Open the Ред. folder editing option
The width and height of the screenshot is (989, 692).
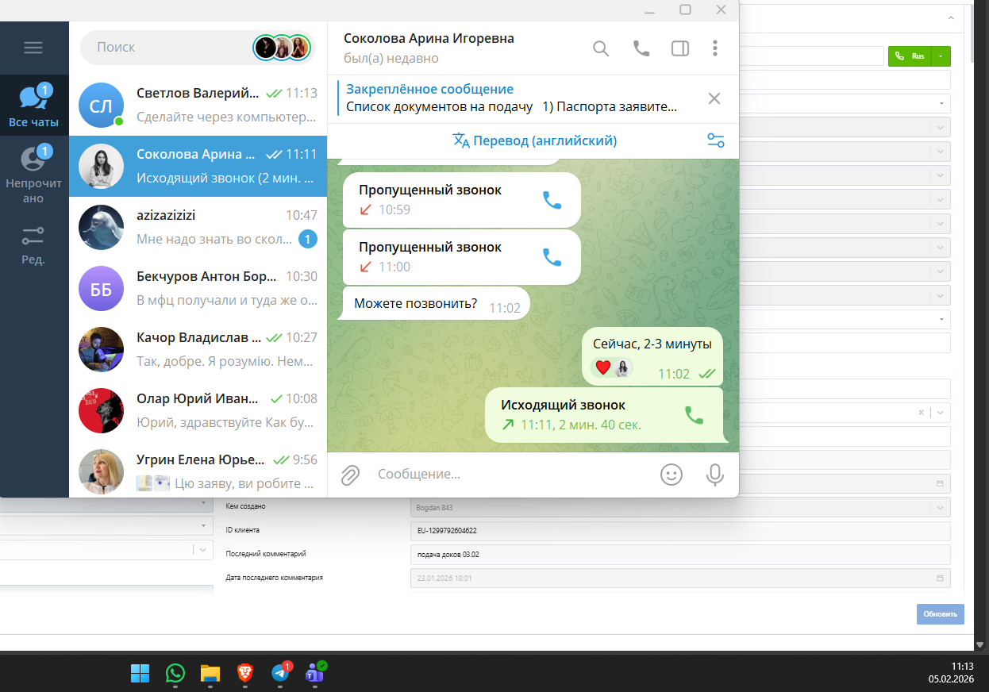[34, 245]
